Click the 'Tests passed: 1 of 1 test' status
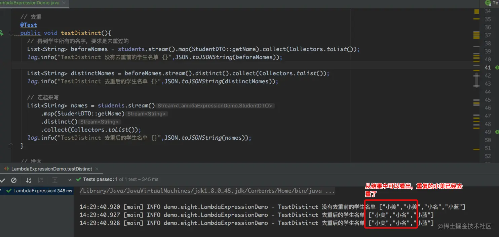This screenshot has width=499, height=237. click(121, 180)
